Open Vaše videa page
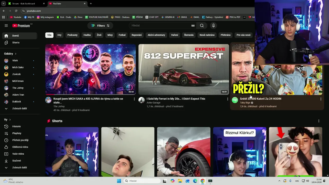This screenshot has height=185, width=329. click(x=20, y=154)
